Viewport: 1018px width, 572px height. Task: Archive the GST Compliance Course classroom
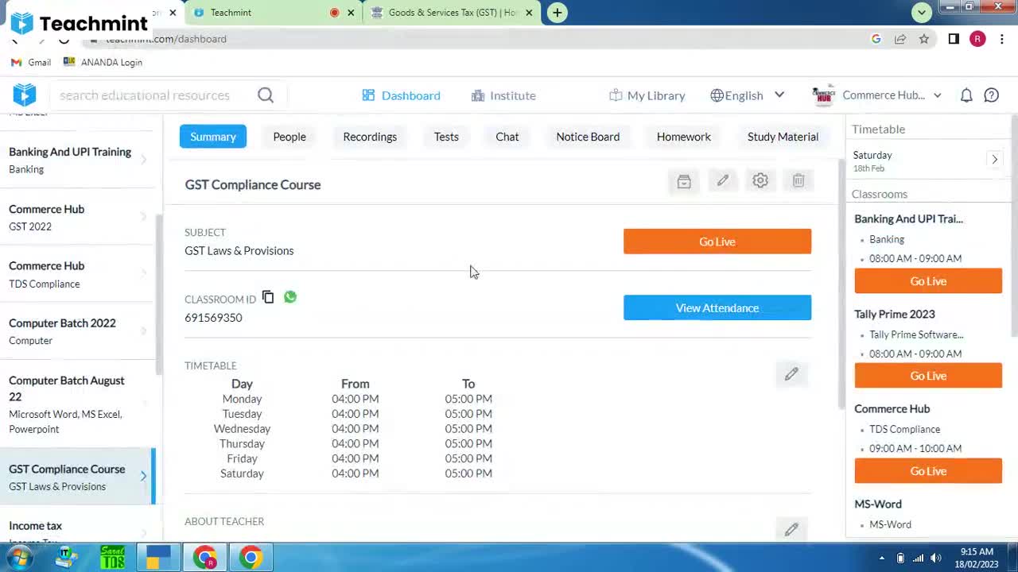(684, 181)
